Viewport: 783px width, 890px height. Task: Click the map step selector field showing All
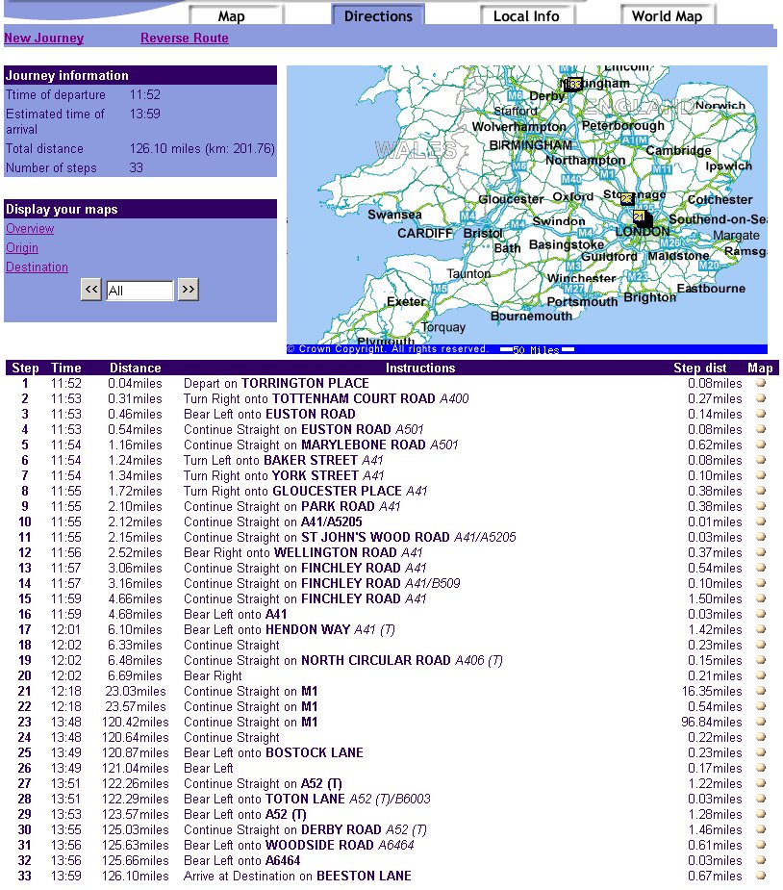(139, 291)
